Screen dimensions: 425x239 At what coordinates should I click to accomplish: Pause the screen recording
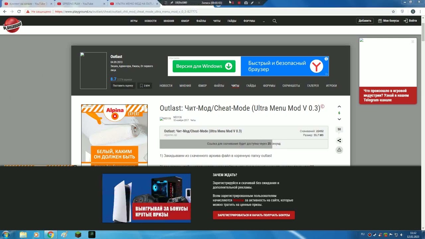point(233,3)
